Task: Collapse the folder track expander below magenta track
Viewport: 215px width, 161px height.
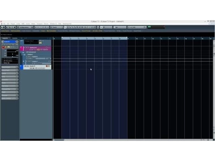Action: click(23, 52)
